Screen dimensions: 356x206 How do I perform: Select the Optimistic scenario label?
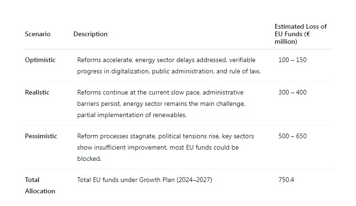point(40,60)
